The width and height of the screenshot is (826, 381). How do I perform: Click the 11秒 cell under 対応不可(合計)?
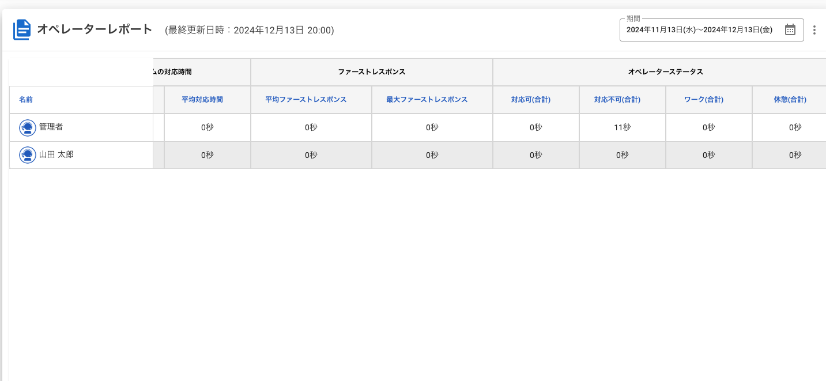click(x=622, y=127)
